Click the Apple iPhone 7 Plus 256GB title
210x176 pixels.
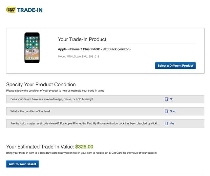coord(94,49)
